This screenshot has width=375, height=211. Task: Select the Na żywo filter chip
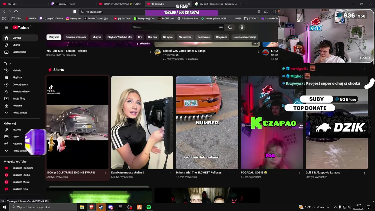tap(168, 37)
